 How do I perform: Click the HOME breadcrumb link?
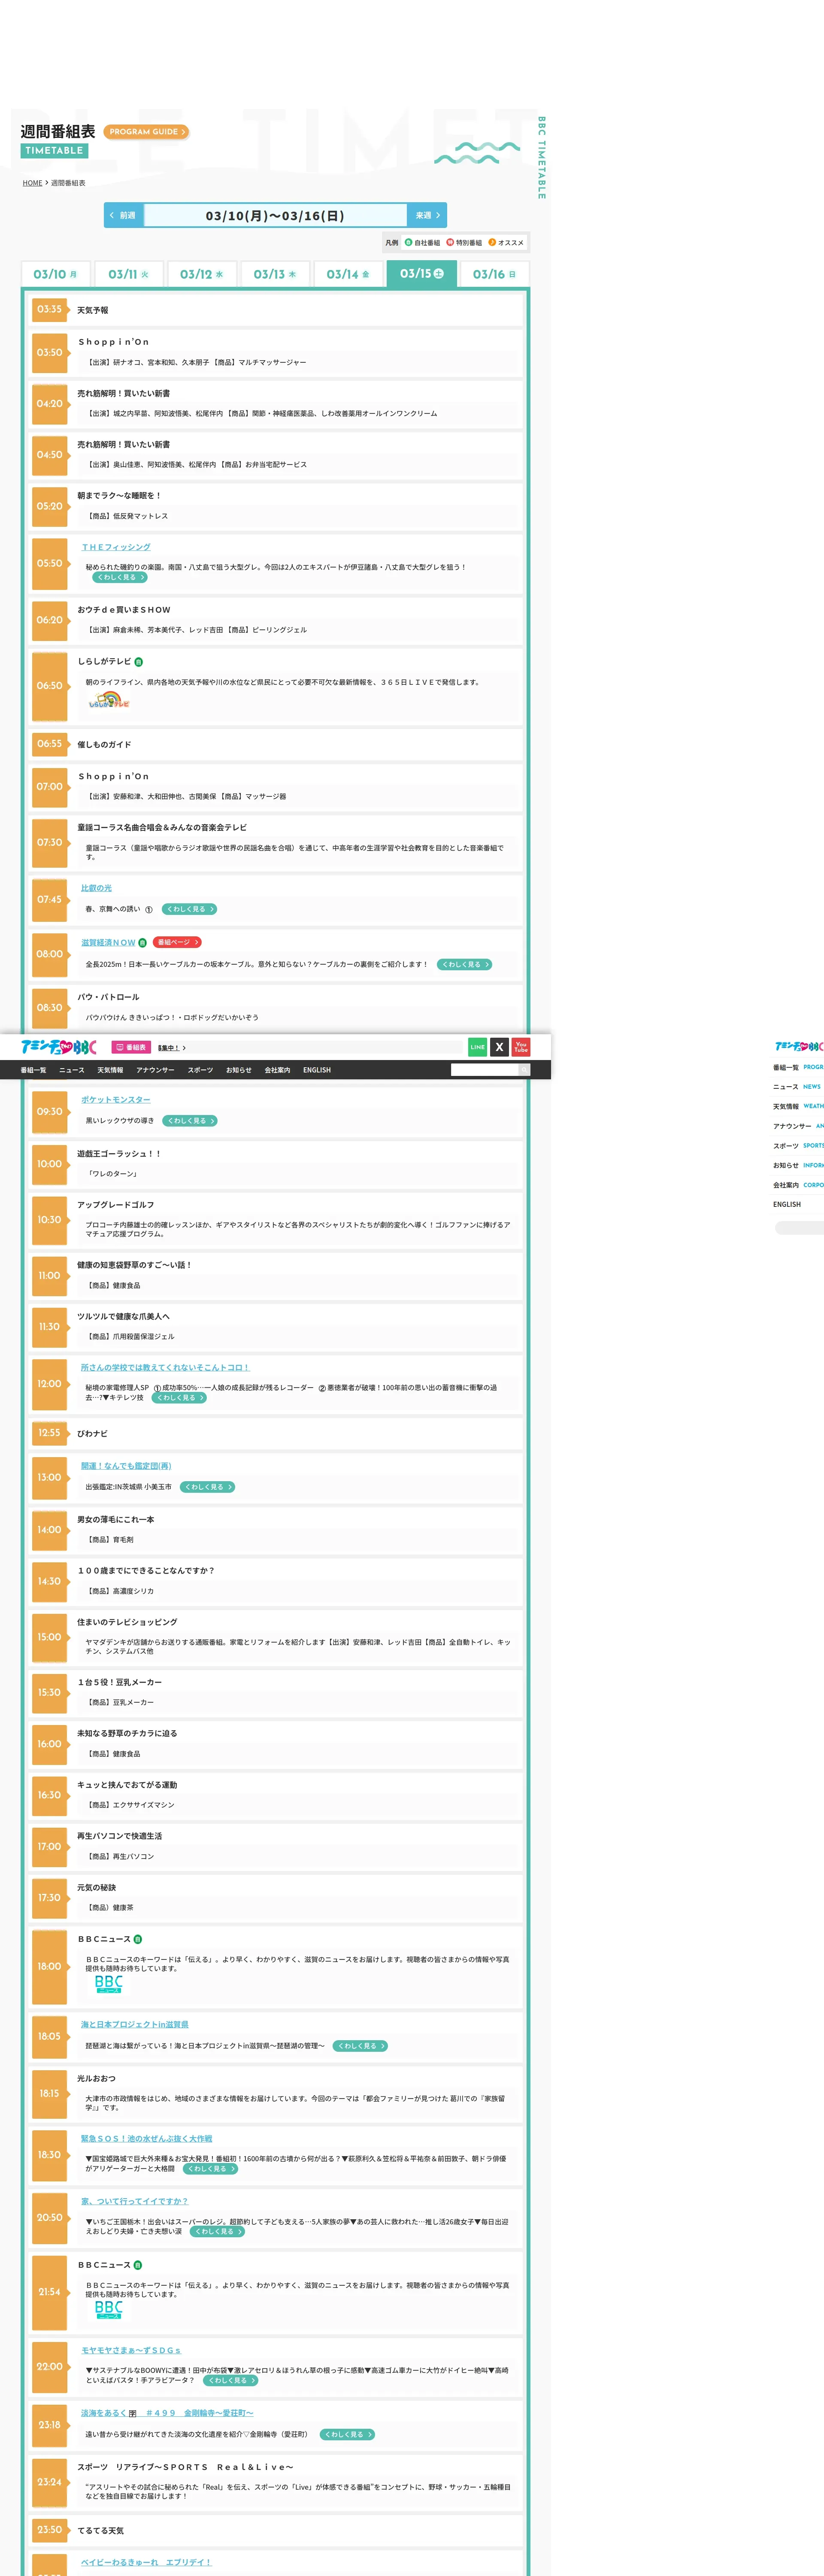coord(33,183)
